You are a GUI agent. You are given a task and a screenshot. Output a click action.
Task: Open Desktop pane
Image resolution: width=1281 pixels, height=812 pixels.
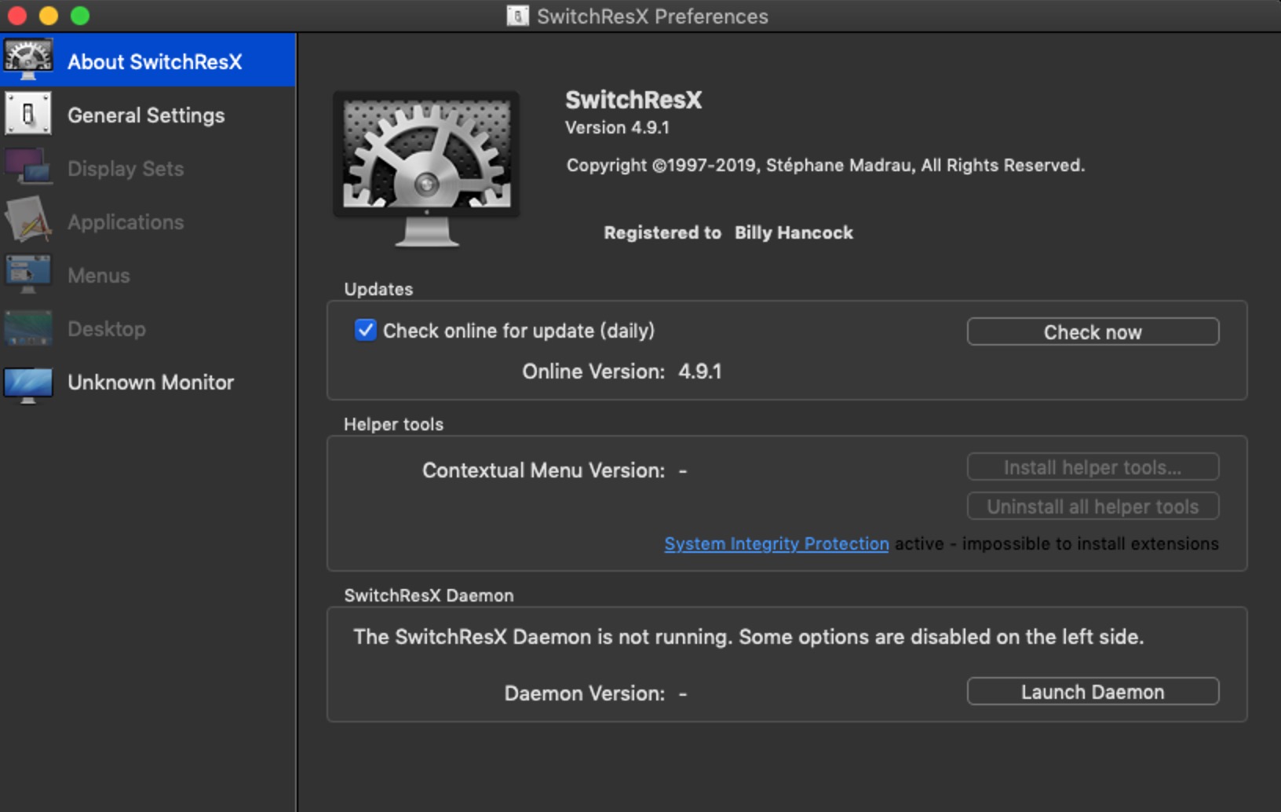[x=148, y=328]
